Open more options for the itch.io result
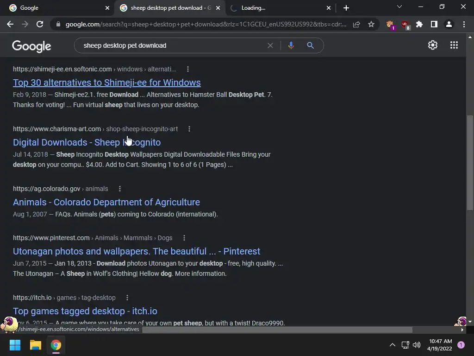The height and width of the screenshot is (356, 474). click(x=127, y=298)
